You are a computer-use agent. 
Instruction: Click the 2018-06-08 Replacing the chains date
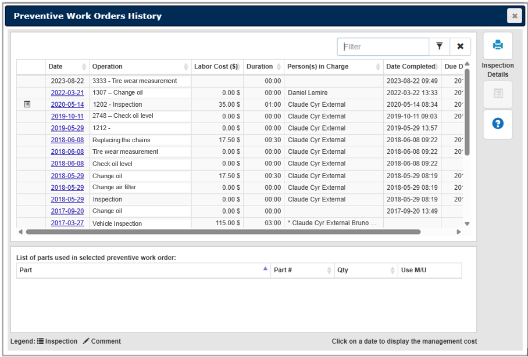67,140
